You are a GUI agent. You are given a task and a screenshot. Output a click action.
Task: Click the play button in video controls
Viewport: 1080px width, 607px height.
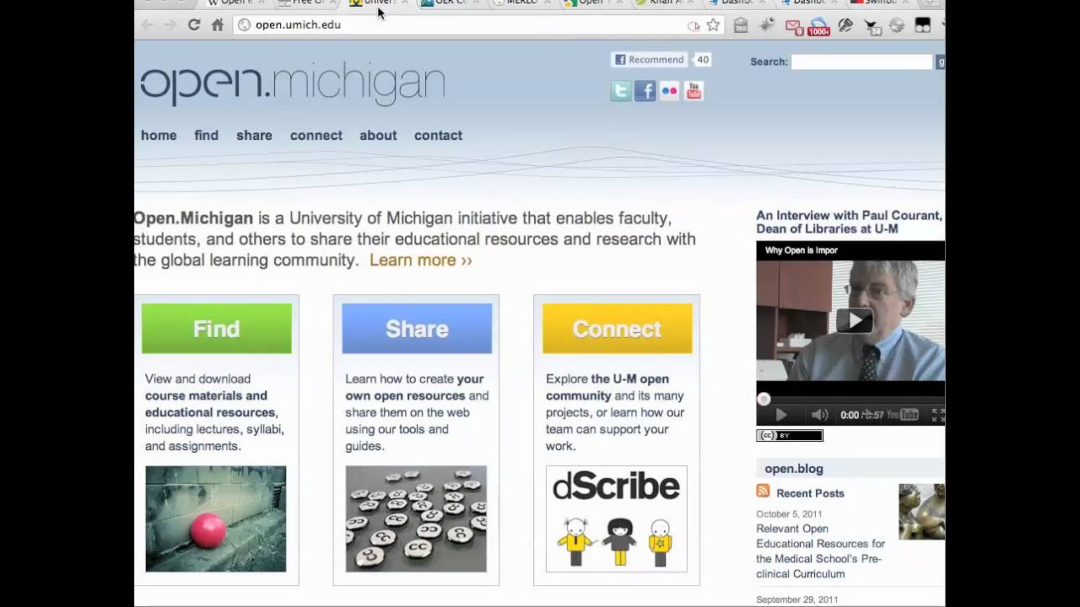[781, 415]
